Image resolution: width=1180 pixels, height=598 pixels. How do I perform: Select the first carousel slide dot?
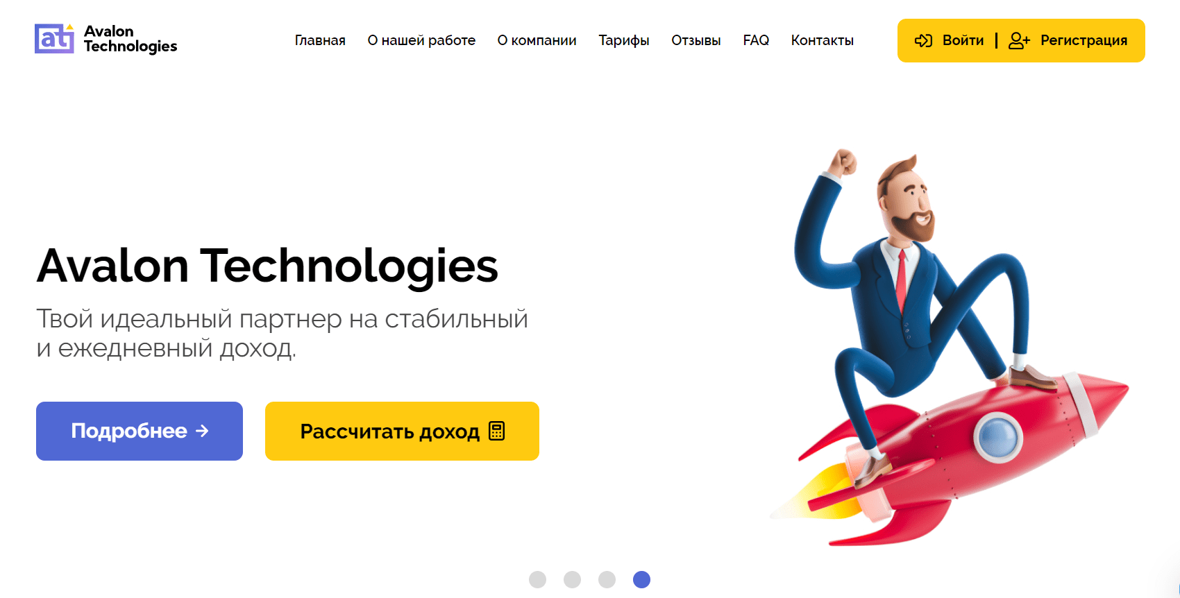pyautogui.click(x=537, y=579)
